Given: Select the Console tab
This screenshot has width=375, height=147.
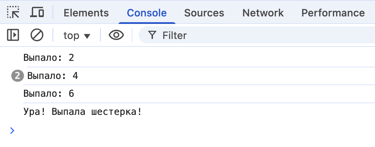Looking at the screenshot, I should [147, 13].
